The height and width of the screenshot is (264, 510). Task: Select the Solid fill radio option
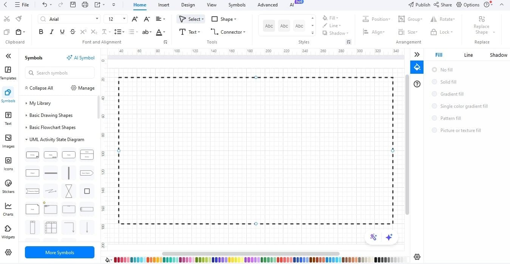(x=434, y=82)
